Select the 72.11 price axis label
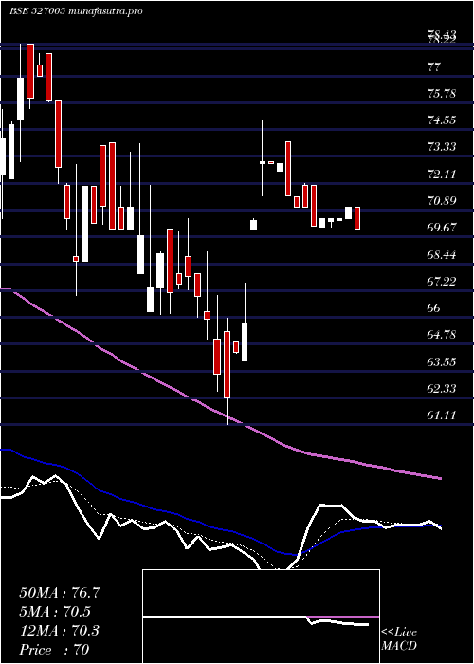This screenshot has height=664, width=474. point(442,174)
